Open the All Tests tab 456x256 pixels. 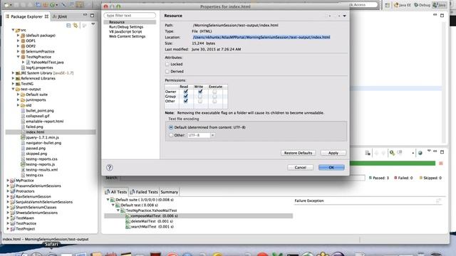(x=115, y=192)
